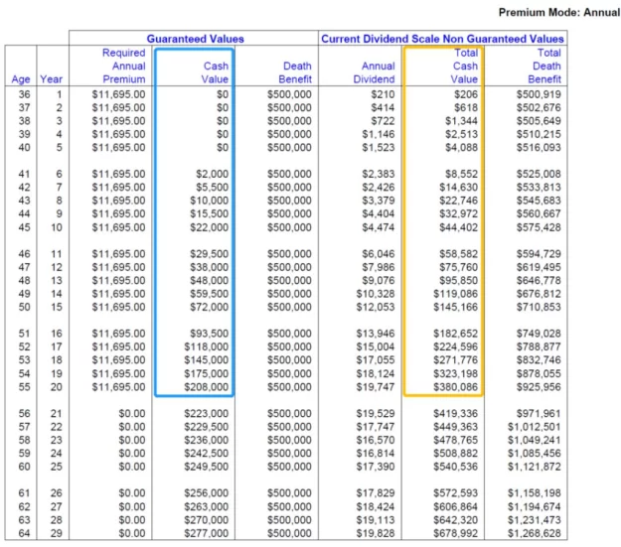
Task: Select the Guaranteed Values section header
Action: [195, 39]
